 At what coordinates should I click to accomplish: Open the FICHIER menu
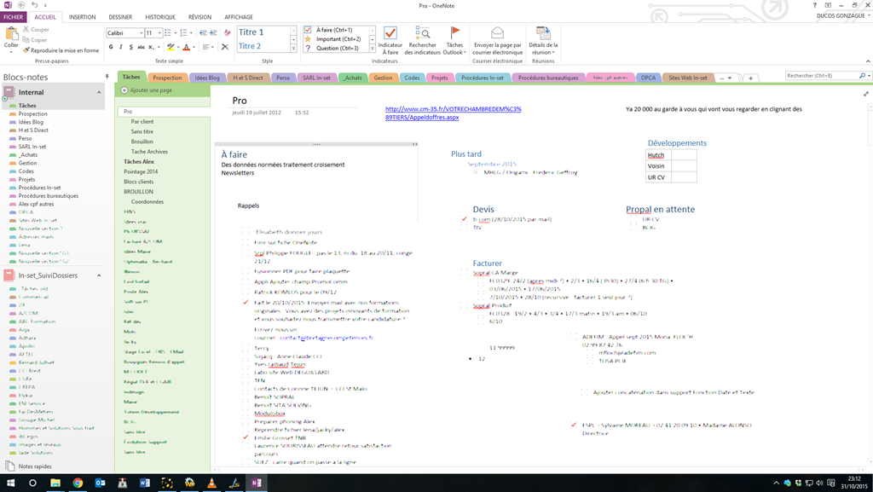pos(13,17)
